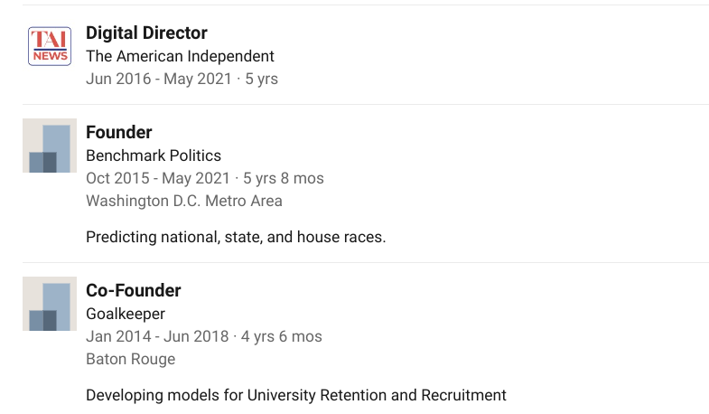Go to the Benchmark Politics company name text
The height and width of the screenshot is (414, 709).
154,155
